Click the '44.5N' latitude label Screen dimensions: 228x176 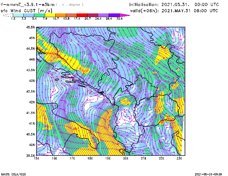30,48
